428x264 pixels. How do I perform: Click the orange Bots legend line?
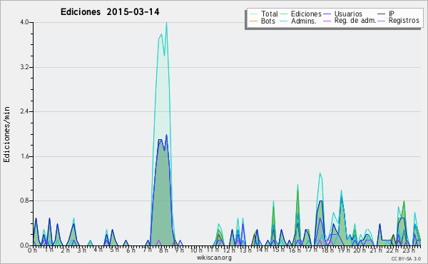coord(253,21)
